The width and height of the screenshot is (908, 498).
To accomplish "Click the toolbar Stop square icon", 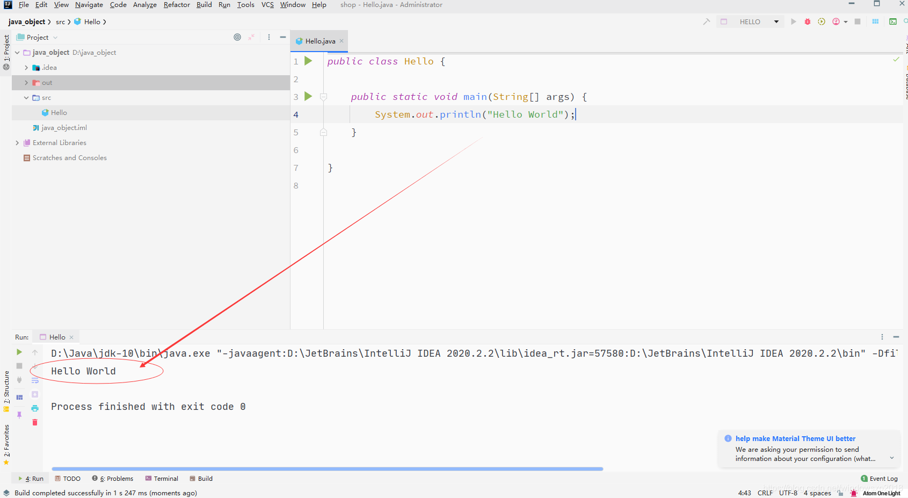I will point(858,21).
